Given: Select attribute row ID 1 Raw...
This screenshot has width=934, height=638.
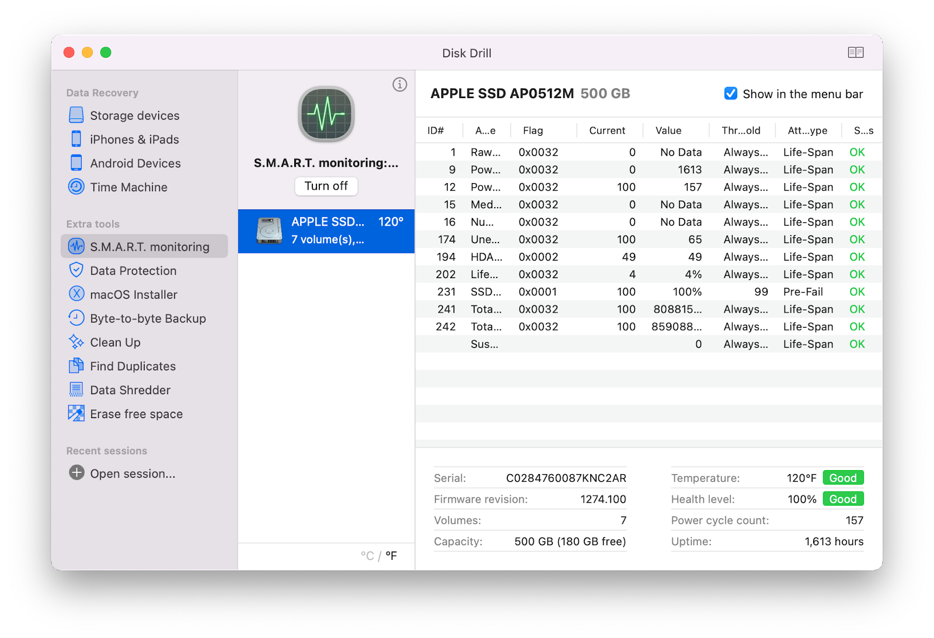Looking at the screenshot, I should click(x=649, y=152).
